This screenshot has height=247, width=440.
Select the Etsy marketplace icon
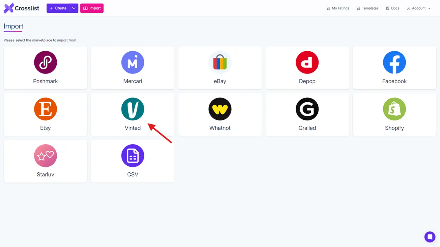(x=45, y=109)
